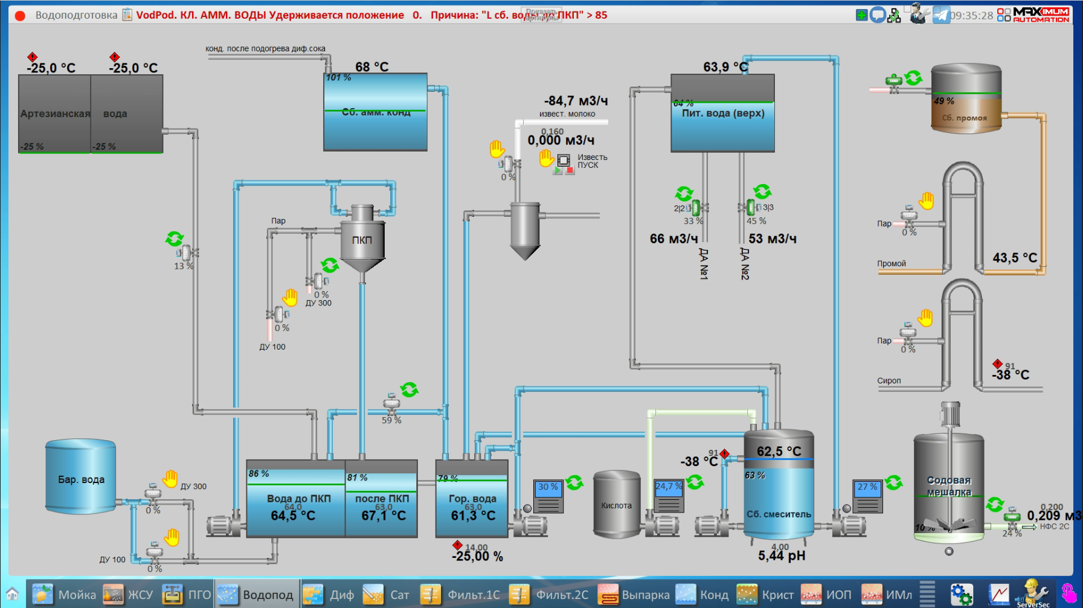Click the green plus icon in header
The width and height of the screenshot is (1083, 608).
tap(861, 15)
